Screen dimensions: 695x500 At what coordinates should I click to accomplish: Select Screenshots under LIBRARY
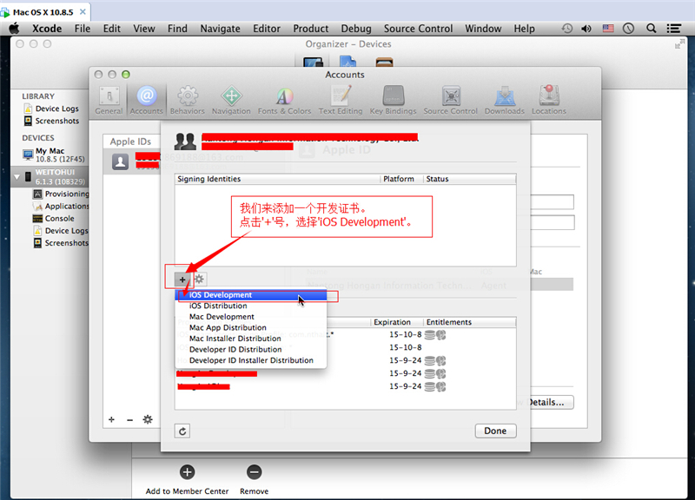click(51, 121)
